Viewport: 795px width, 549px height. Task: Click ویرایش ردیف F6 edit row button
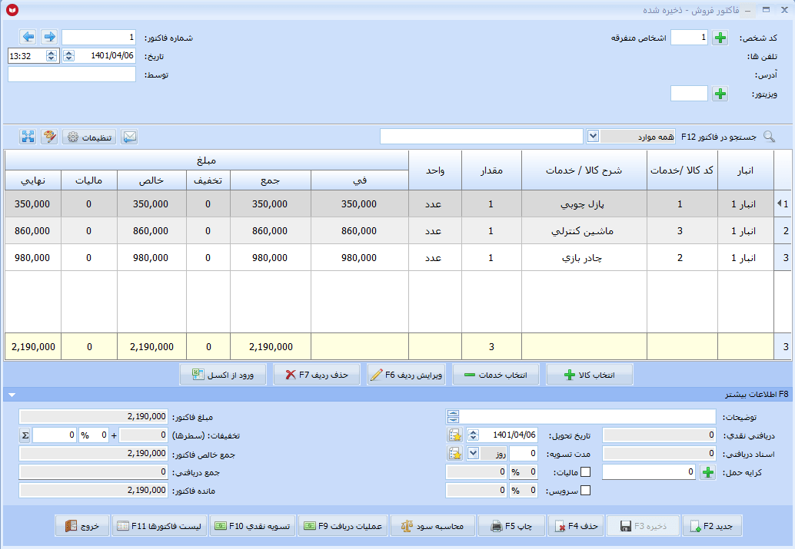406,375
